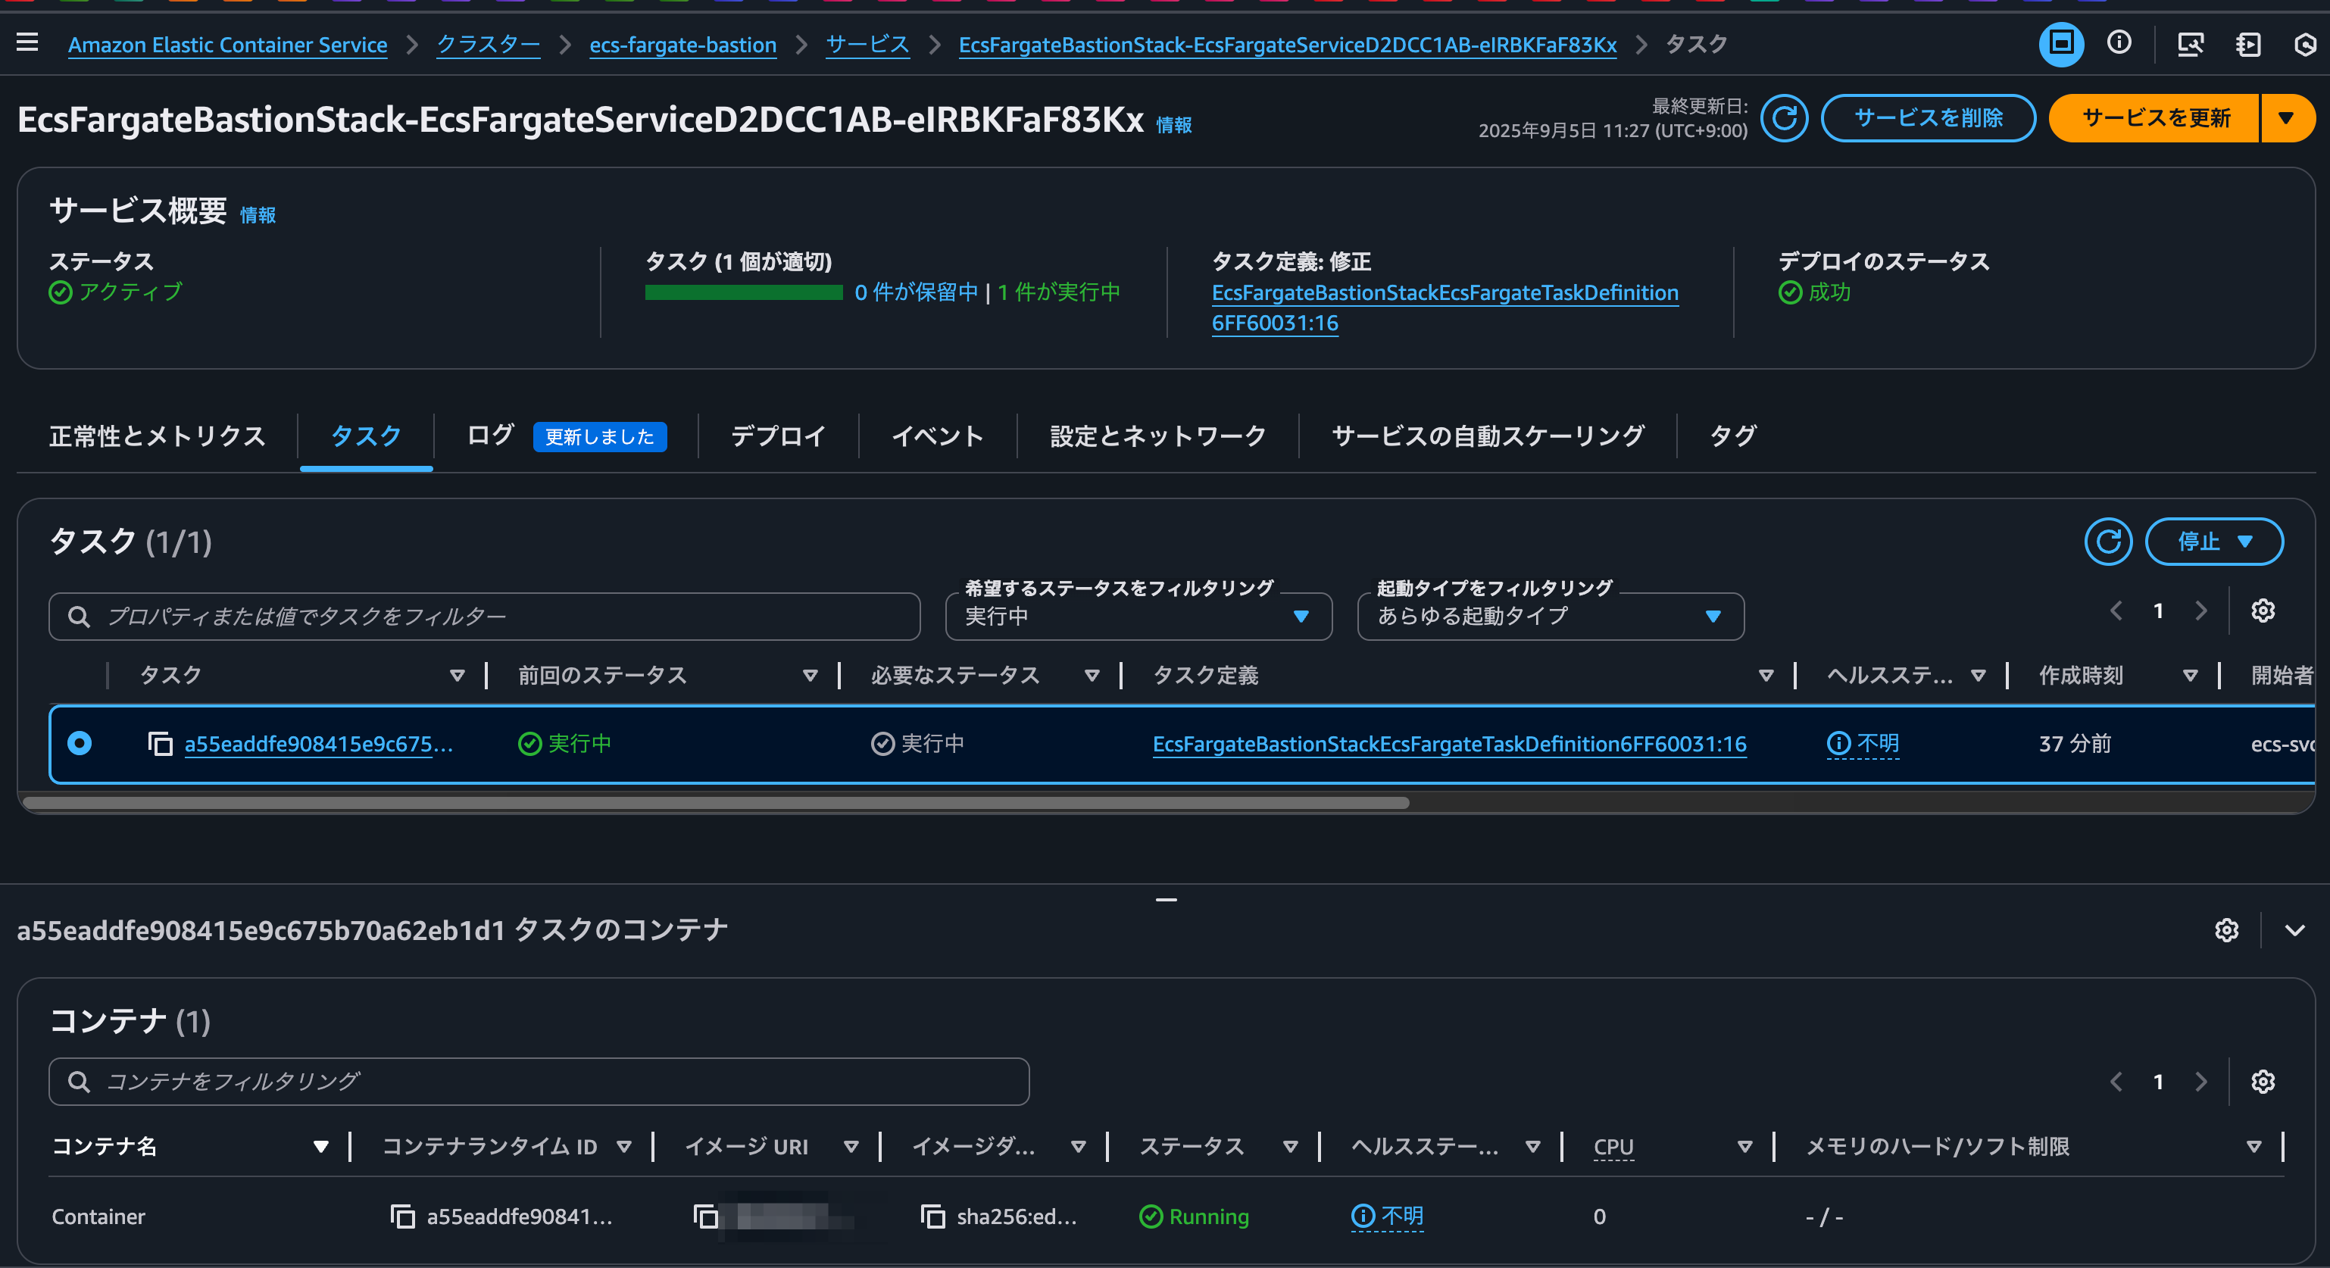The height and width of the screenshot is (1268, 2330).
Task: Sort by 前回のステータス column
Action: (810, 676)
